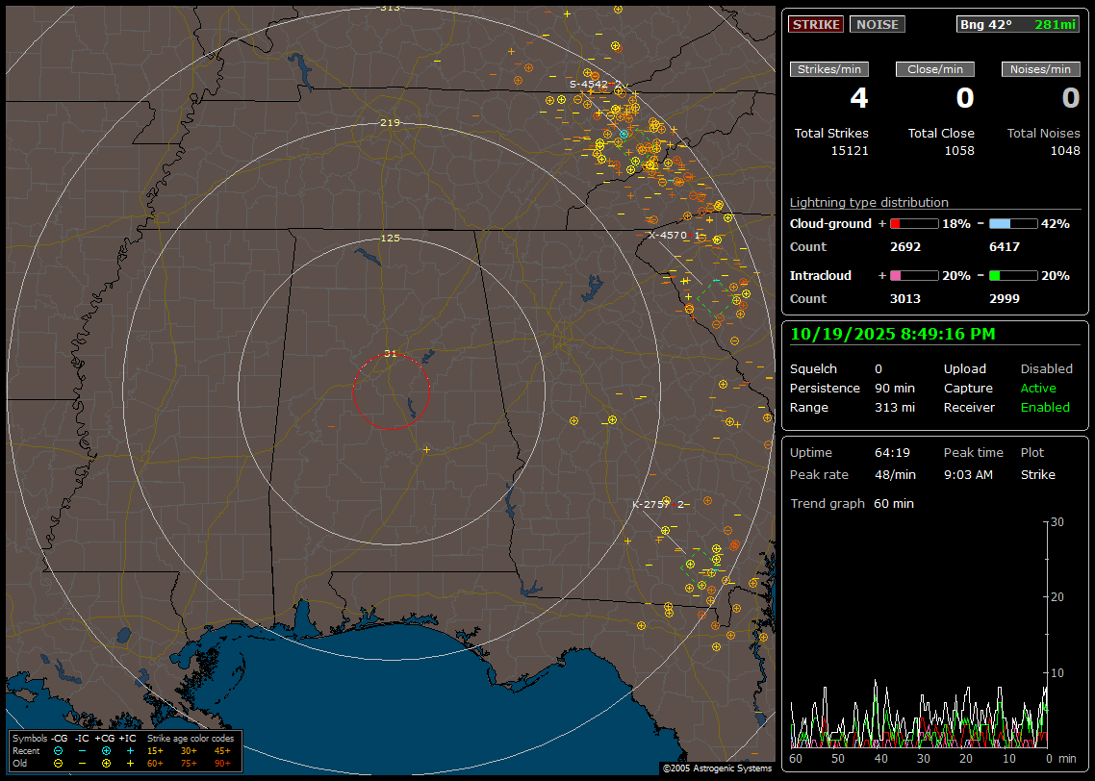
Task: Click the green dashed diamond storm marker
Action: pos(714,298)
